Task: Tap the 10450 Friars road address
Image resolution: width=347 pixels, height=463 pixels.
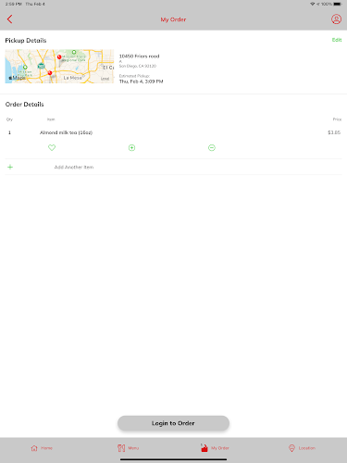Action: click(139, 56)
